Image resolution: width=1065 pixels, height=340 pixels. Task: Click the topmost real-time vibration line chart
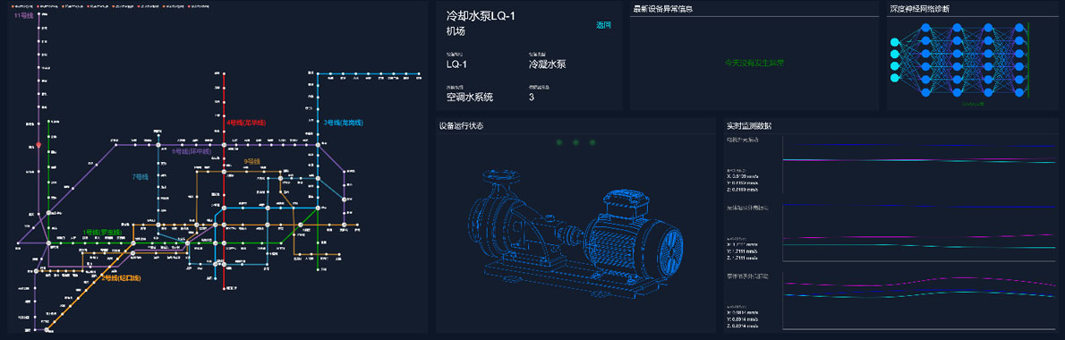919,165
